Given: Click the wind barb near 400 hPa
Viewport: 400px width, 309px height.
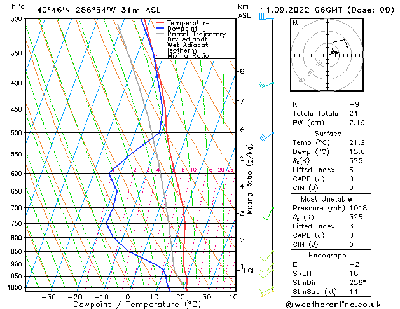Looking at the screenshot, I should [x=266, y=84].
